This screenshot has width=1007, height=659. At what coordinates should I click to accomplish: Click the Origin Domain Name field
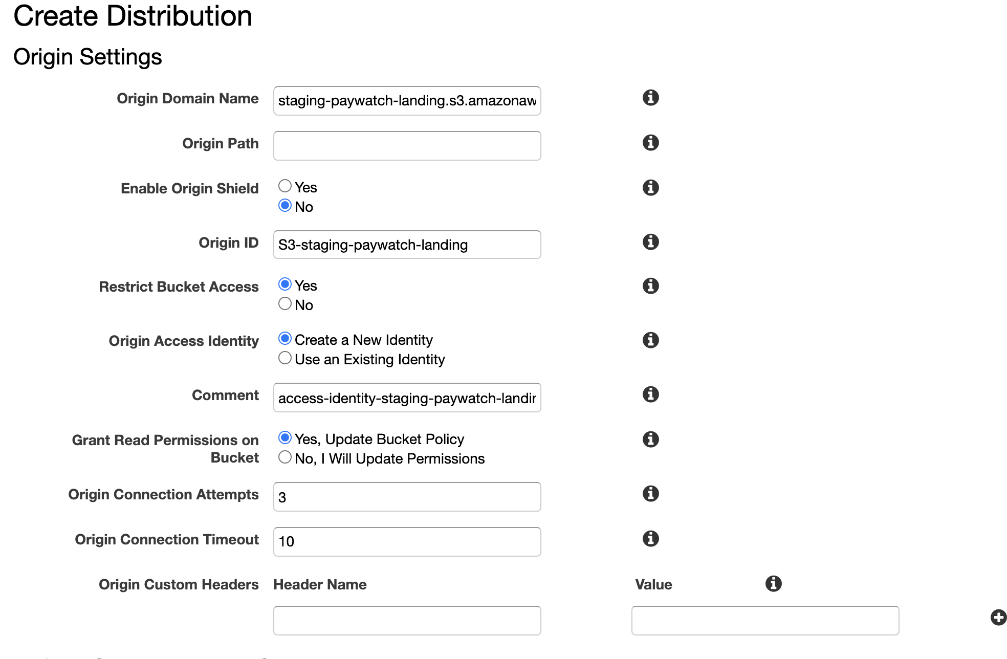click(x=407, y=101)
